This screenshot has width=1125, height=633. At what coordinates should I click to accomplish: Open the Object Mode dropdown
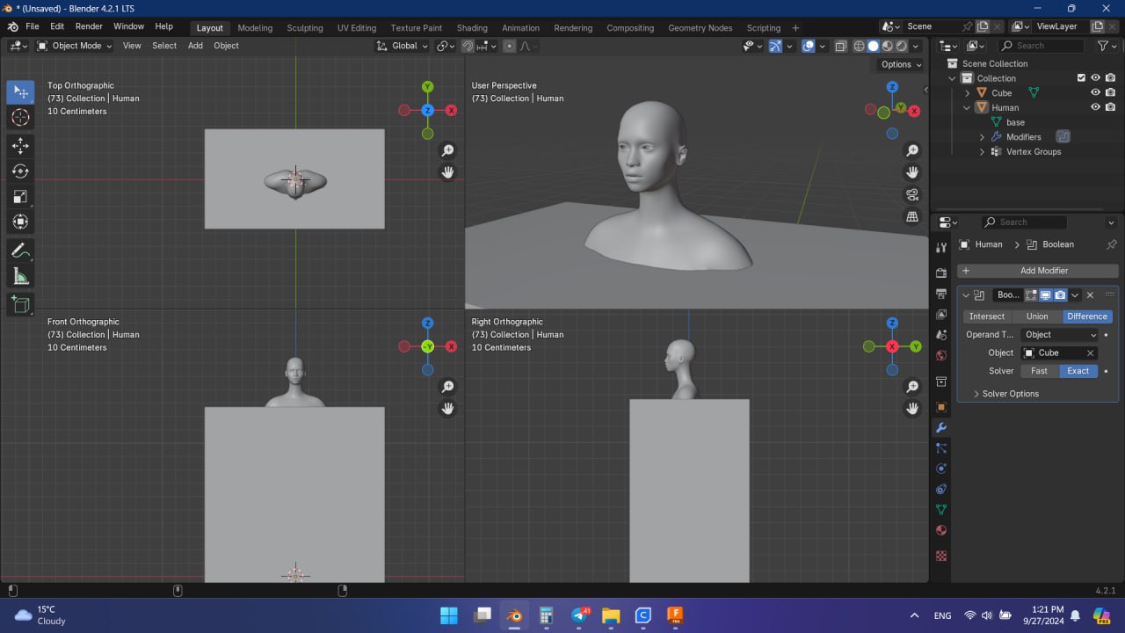[75, 46]
